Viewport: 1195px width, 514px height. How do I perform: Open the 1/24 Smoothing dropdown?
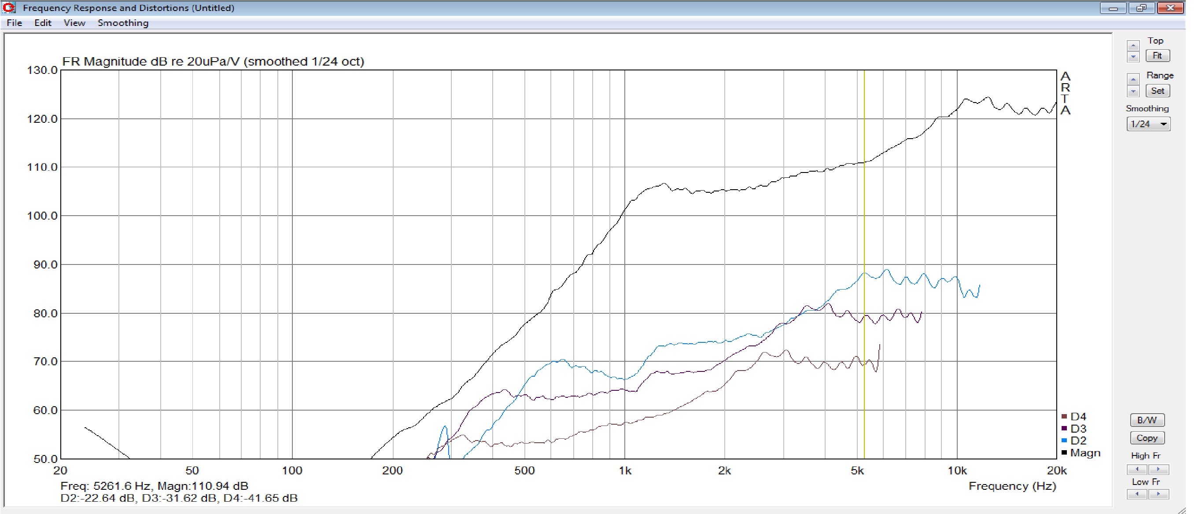coord(1148,124)
